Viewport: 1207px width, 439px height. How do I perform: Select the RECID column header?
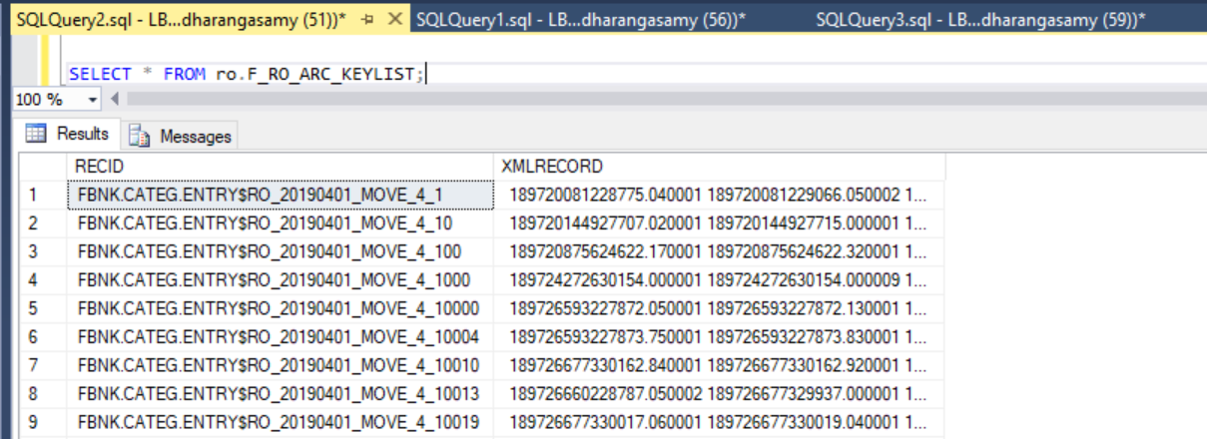280,166
